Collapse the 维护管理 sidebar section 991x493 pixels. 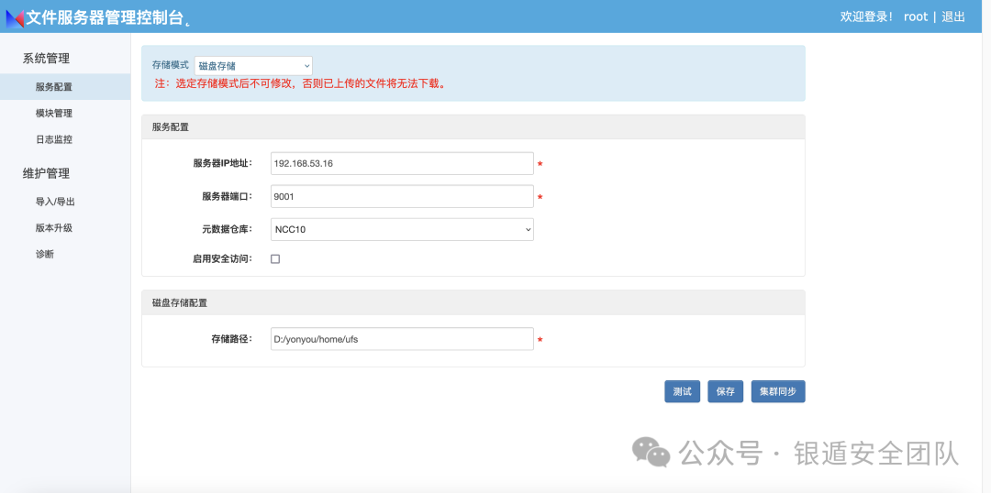(x=46, y=173)
